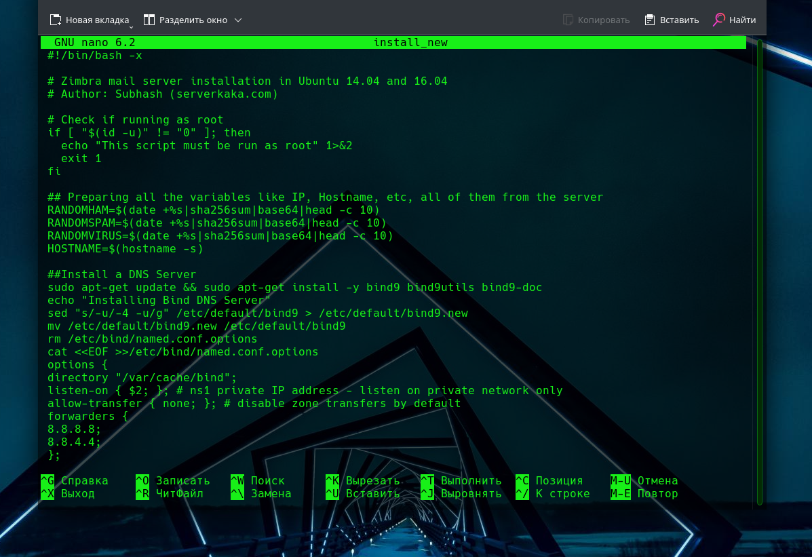Click the RANDOMVIRUS= line
This screenshot has height=557, width=812.
click(x=220, y=235)
